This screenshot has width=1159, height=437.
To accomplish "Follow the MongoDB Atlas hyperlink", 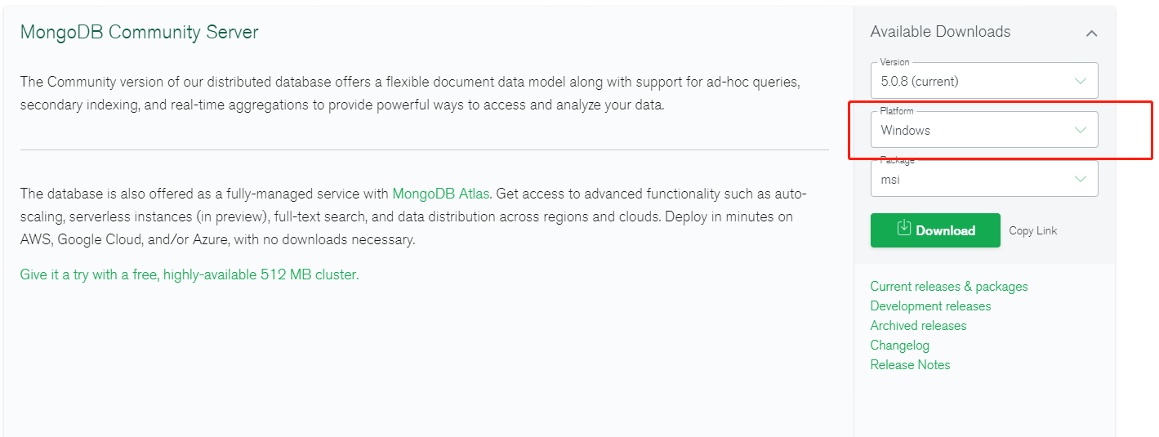I will tap(441, 194).
